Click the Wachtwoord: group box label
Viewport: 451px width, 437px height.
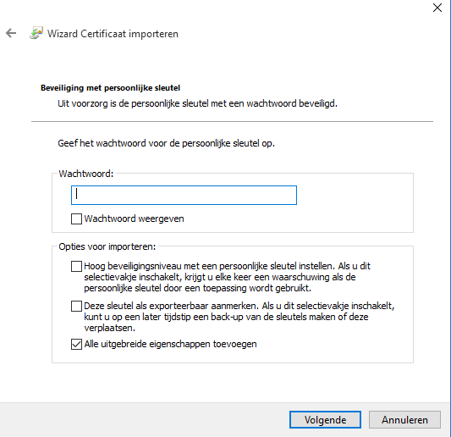pos(86,174)
